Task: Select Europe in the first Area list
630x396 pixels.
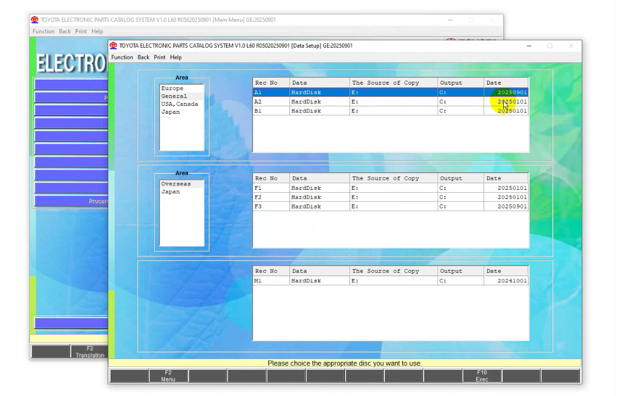Action: tap(172, 88)
